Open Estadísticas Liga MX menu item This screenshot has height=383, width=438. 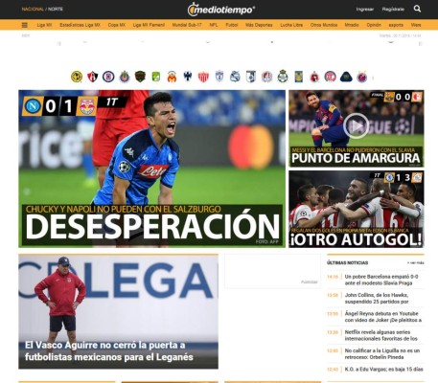80,25
